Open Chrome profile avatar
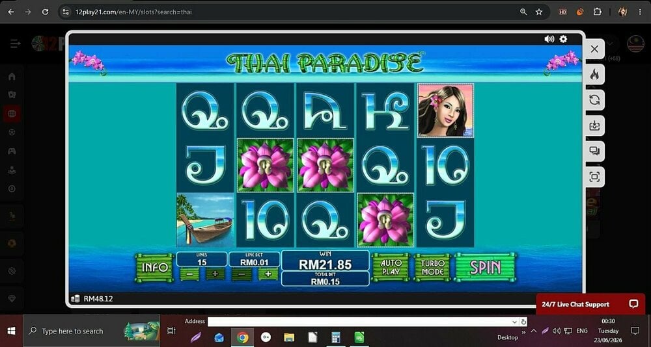 [x=622, y=12]
